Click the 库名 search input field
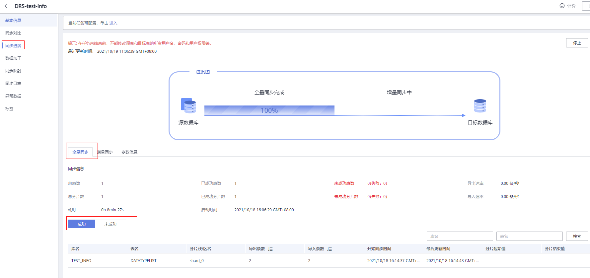 (460, 236)
